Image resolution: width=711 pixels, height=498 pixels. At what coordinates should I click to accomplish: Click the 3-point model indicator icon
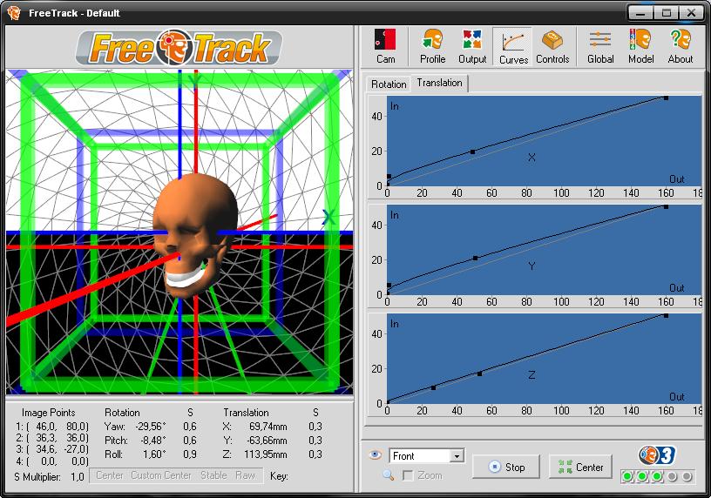point(657,455)
